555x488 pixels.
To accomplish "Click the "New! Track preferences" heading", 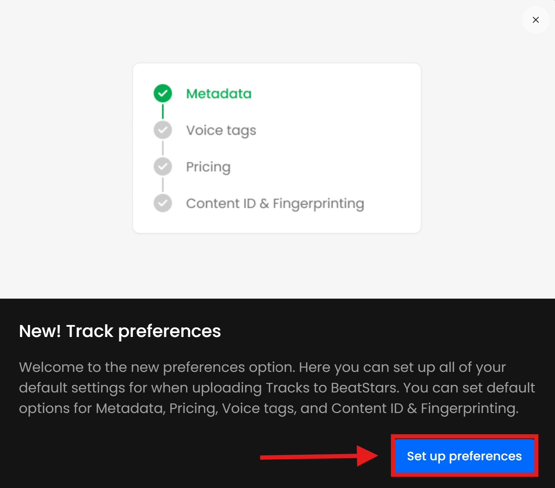I will coord(120,331).
